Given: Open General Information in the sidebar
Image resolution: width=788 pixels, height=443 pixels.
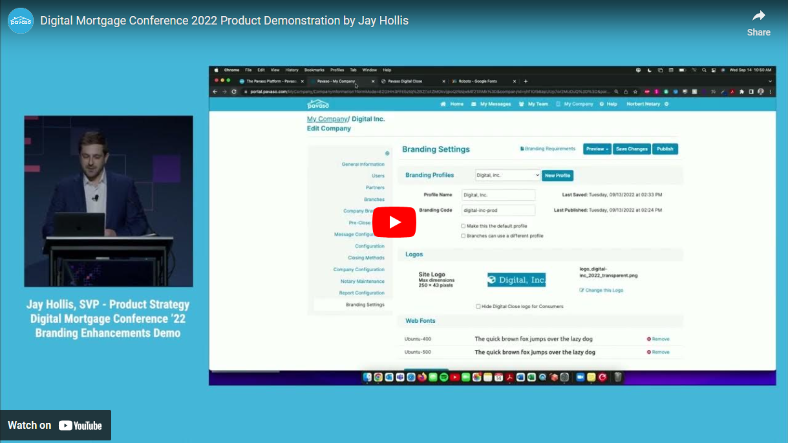Looking at the screenshot, I should click(363, 164).
